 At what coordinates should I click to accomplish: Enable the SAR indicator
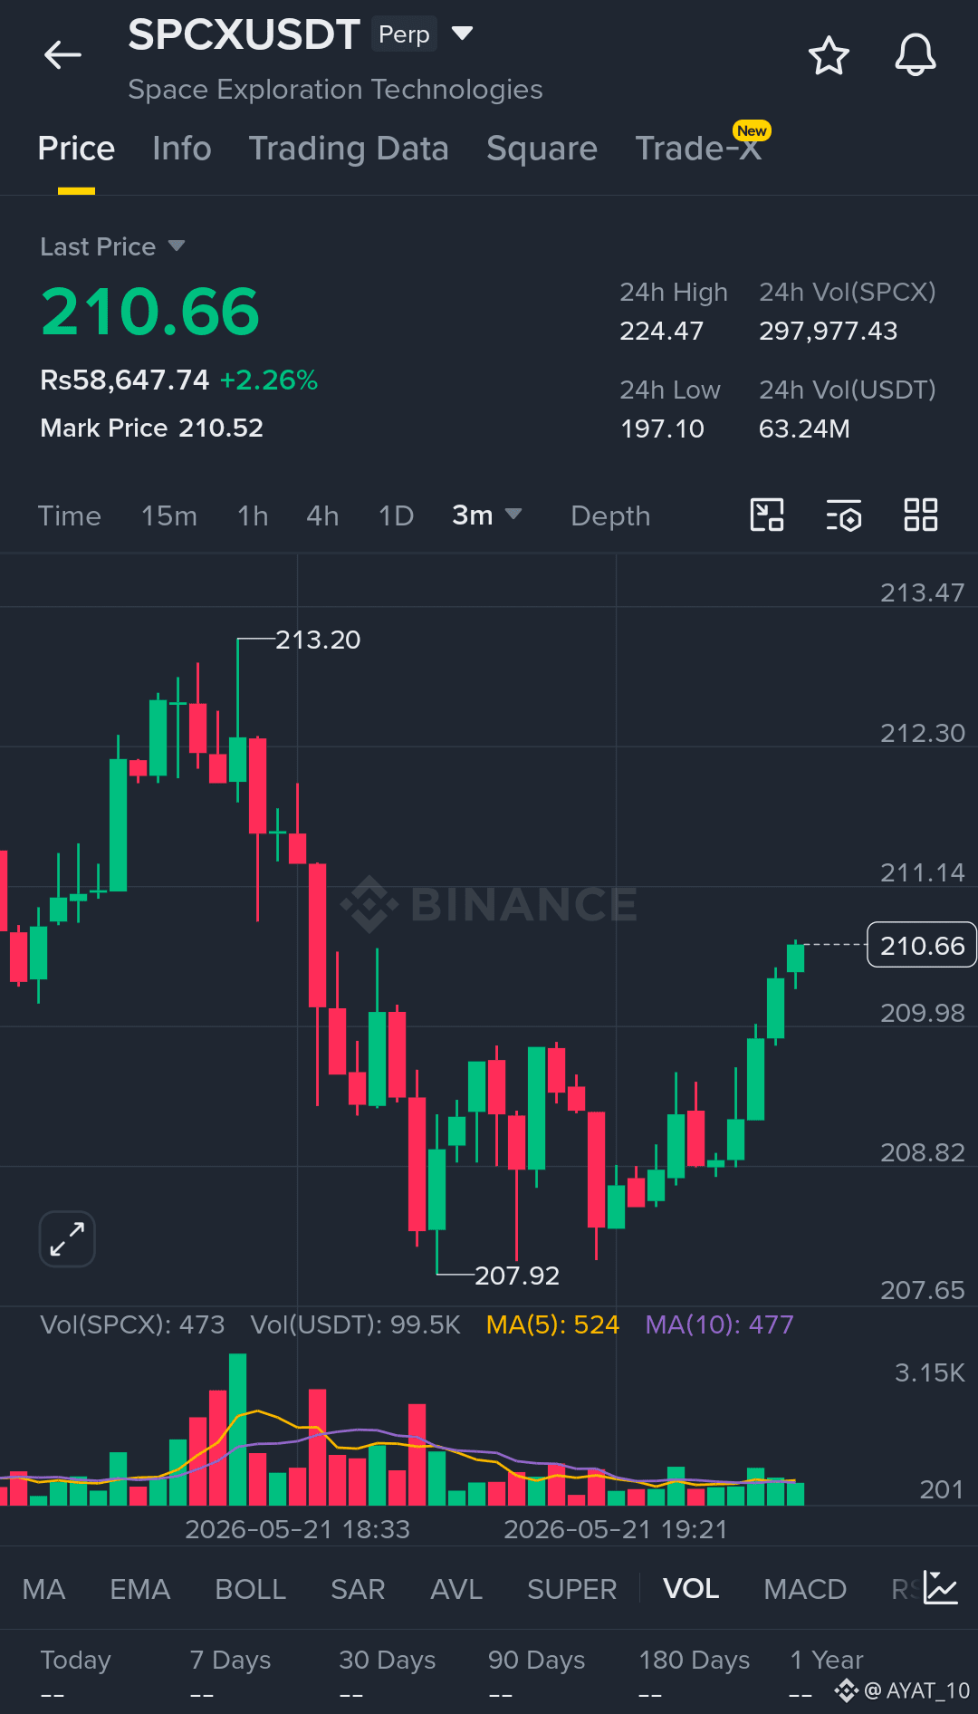point(358,1589)
